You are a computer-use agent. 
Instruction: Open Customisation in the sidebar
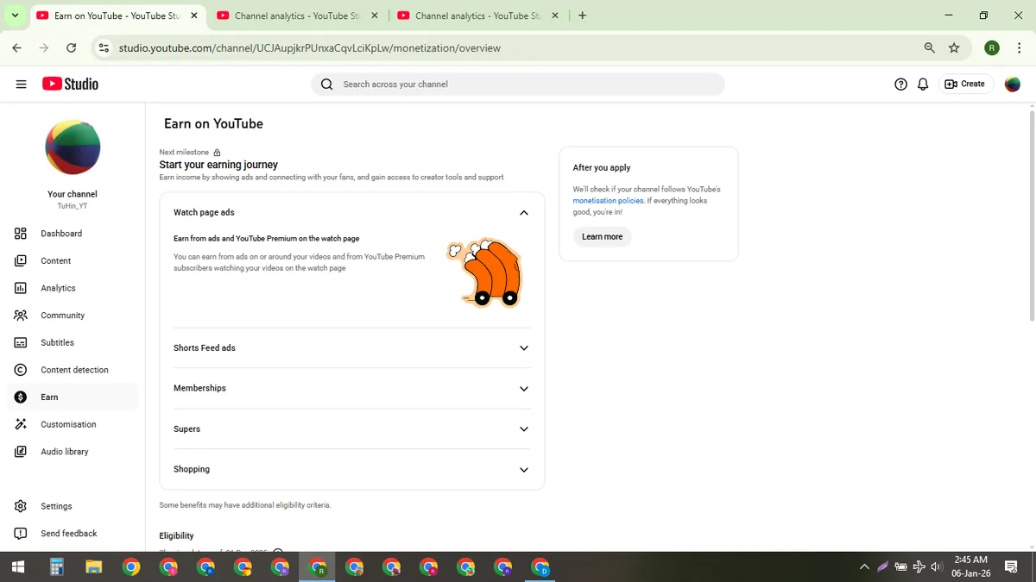click(x=73, y=424)
